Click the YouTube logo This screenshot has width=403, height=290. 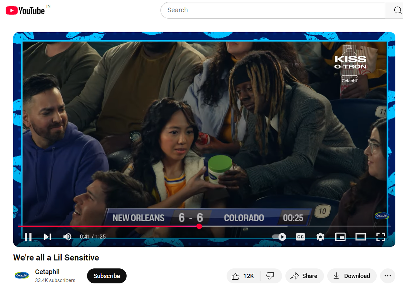tap(25, 10)
